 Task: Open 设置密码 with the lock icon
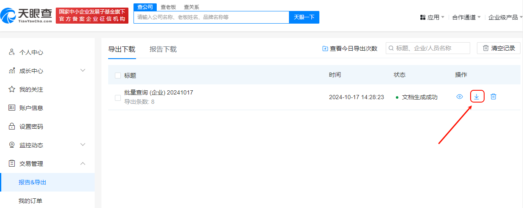12,127
